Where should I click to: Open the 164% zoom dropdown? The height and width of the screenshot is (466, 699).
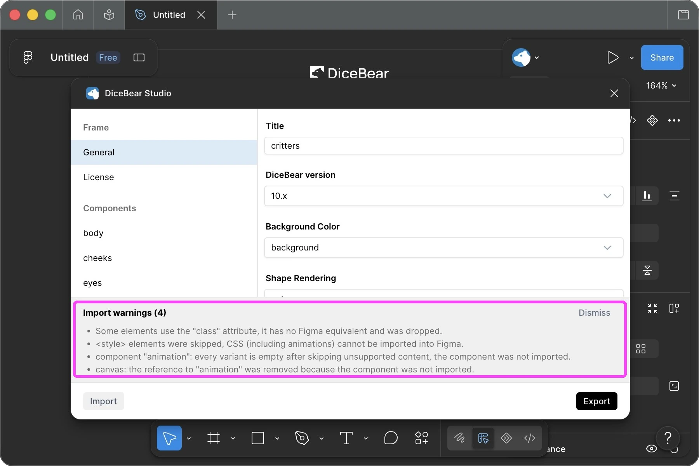pyautogui.click(x=661, y=85)
